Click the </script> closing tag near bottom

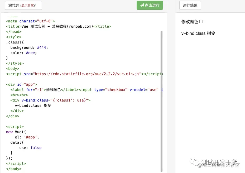[x=16, y=164]
